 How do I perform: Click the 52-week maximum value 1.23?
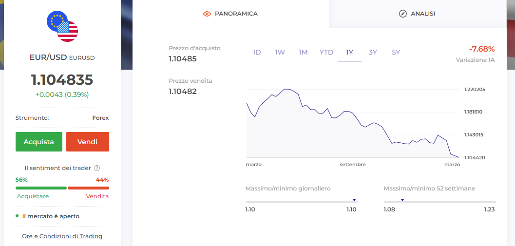[x=489, y=209]
